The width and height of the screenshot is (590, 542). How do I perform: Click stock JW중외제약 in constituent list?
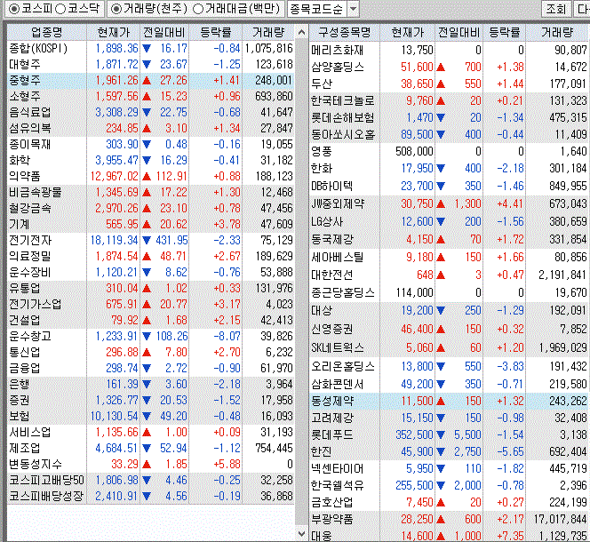[338, 204]
